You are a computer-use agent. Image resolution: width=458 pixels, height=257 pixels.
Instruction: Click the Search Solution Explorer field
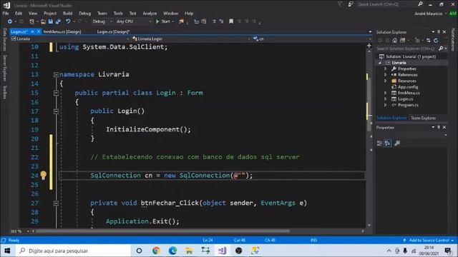(406, 49)
